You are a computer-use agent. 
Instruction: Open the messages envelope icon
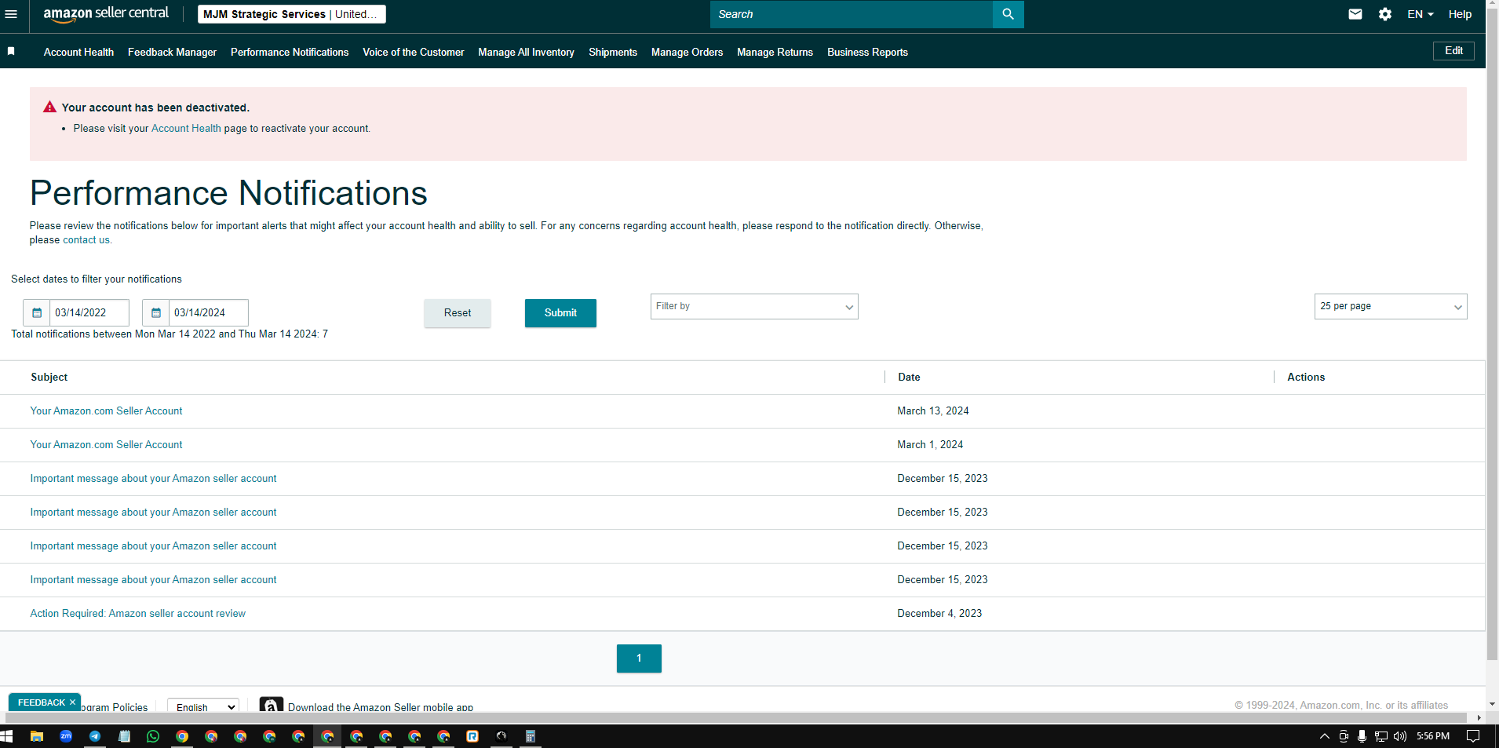click(x=1355, y=14)
